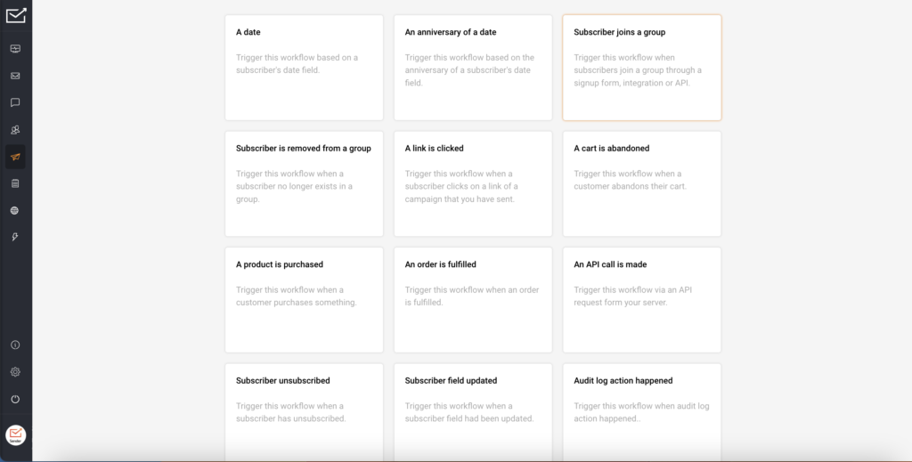The width and height of the screenshot is (912, 462).
Task: Open the lightning bolt integrations icon
Action: (15, 237)
